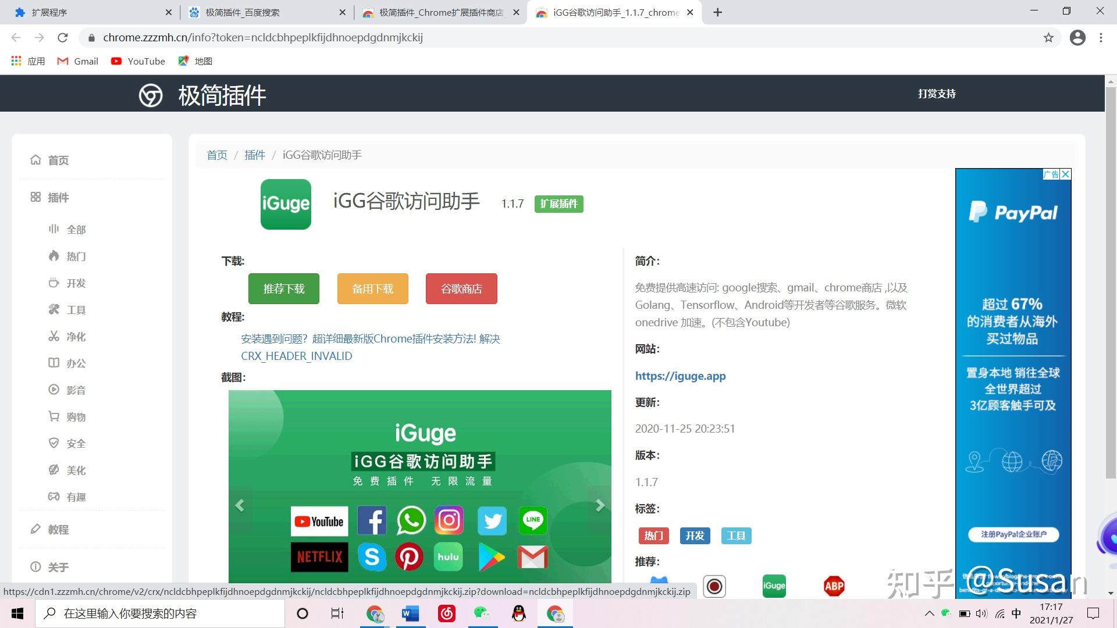Switch to 极简插件_百度搜索 browser tab
This screenshot has width=1117, height=628.
(x=267, y=12)
